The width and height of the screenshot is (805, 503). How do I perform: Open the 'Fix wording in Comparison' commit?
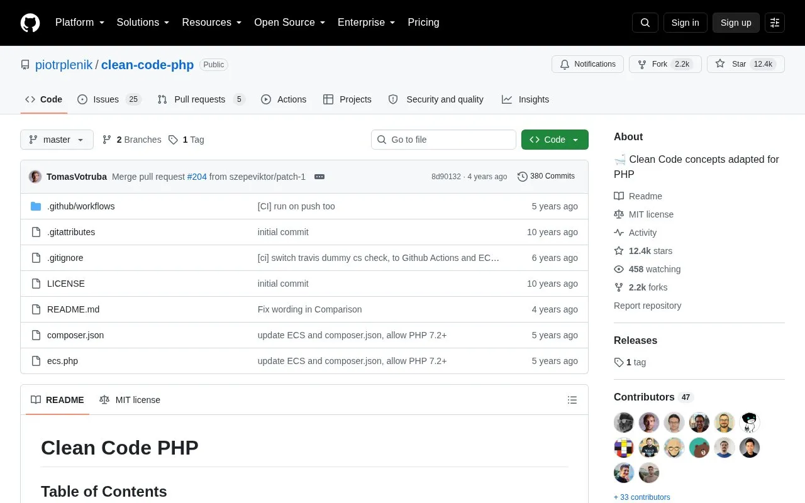click(309, 309)
